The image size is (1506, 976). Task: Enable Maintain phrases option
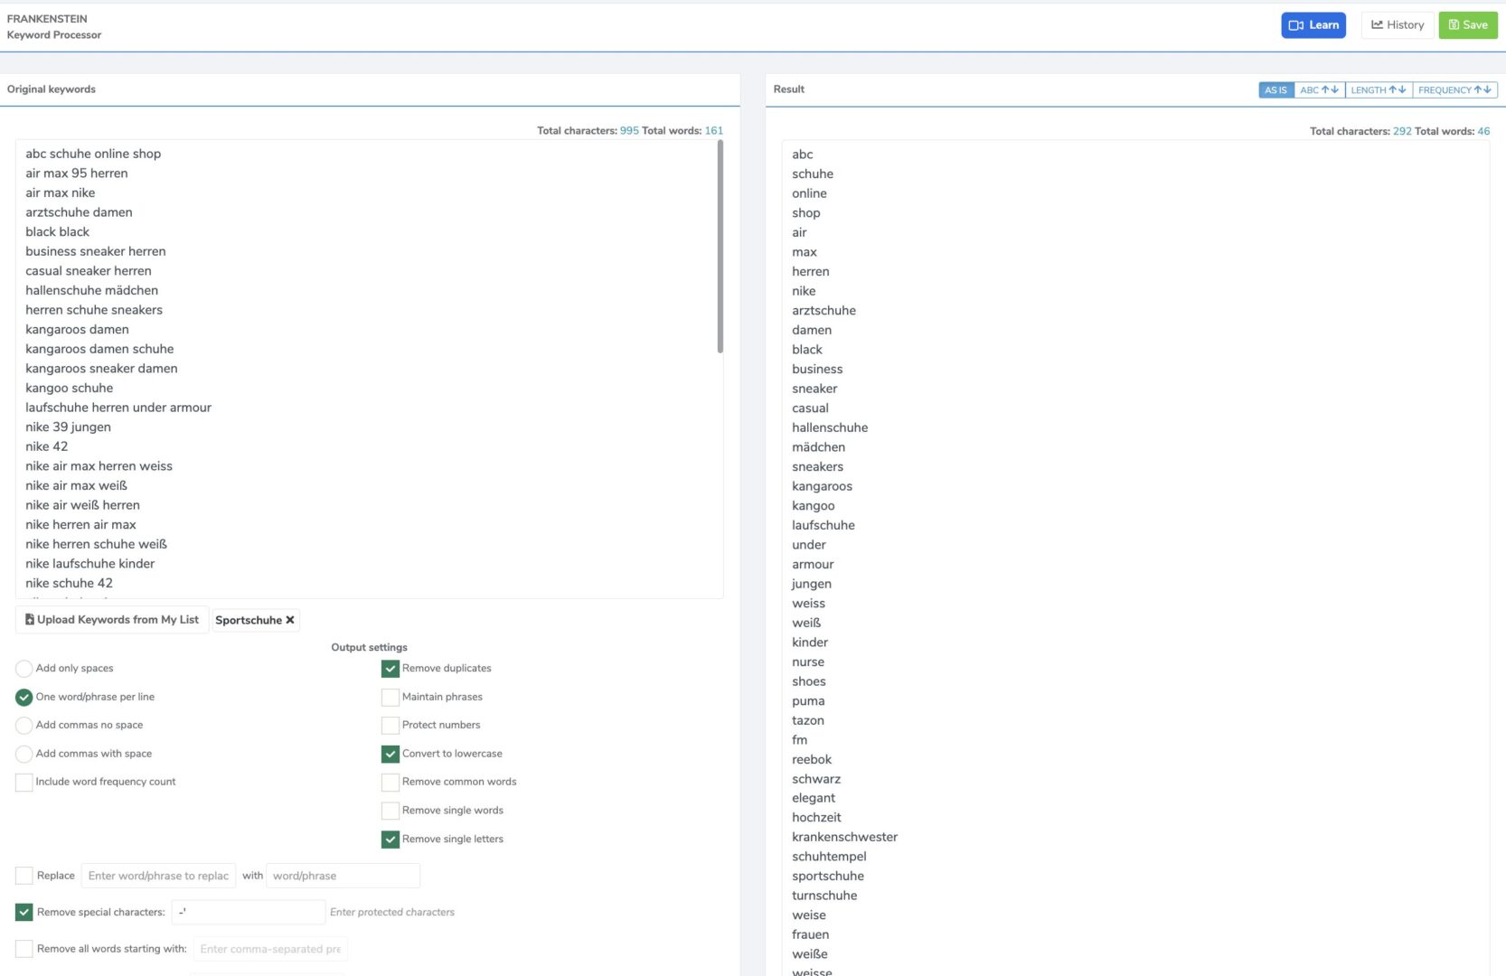pyautogui.click(x=391, y=698)
